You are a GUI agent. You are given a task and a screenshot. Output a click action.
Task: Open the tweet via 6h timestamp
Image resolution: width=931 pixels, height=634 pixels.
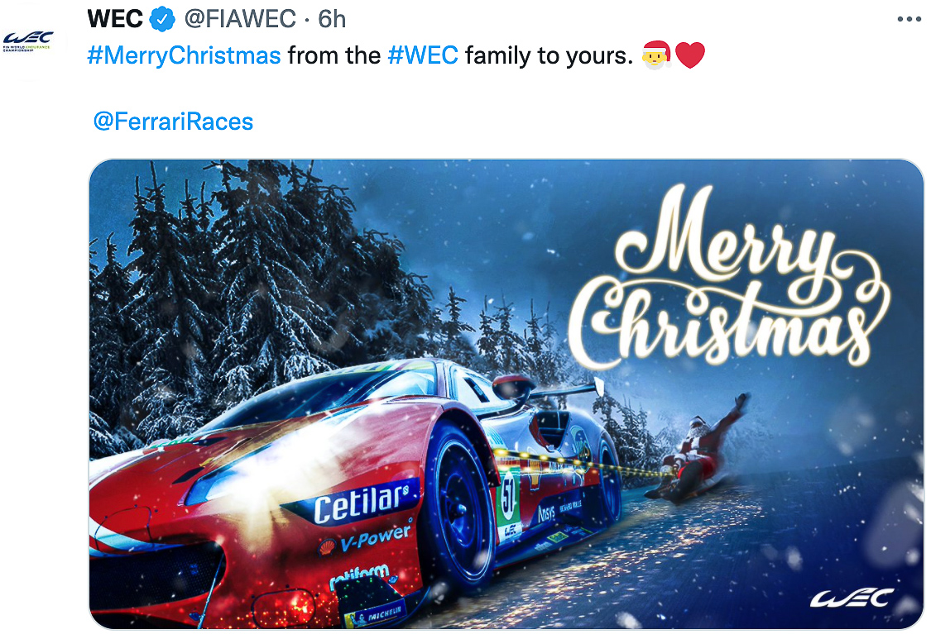[x=332, y=20]
